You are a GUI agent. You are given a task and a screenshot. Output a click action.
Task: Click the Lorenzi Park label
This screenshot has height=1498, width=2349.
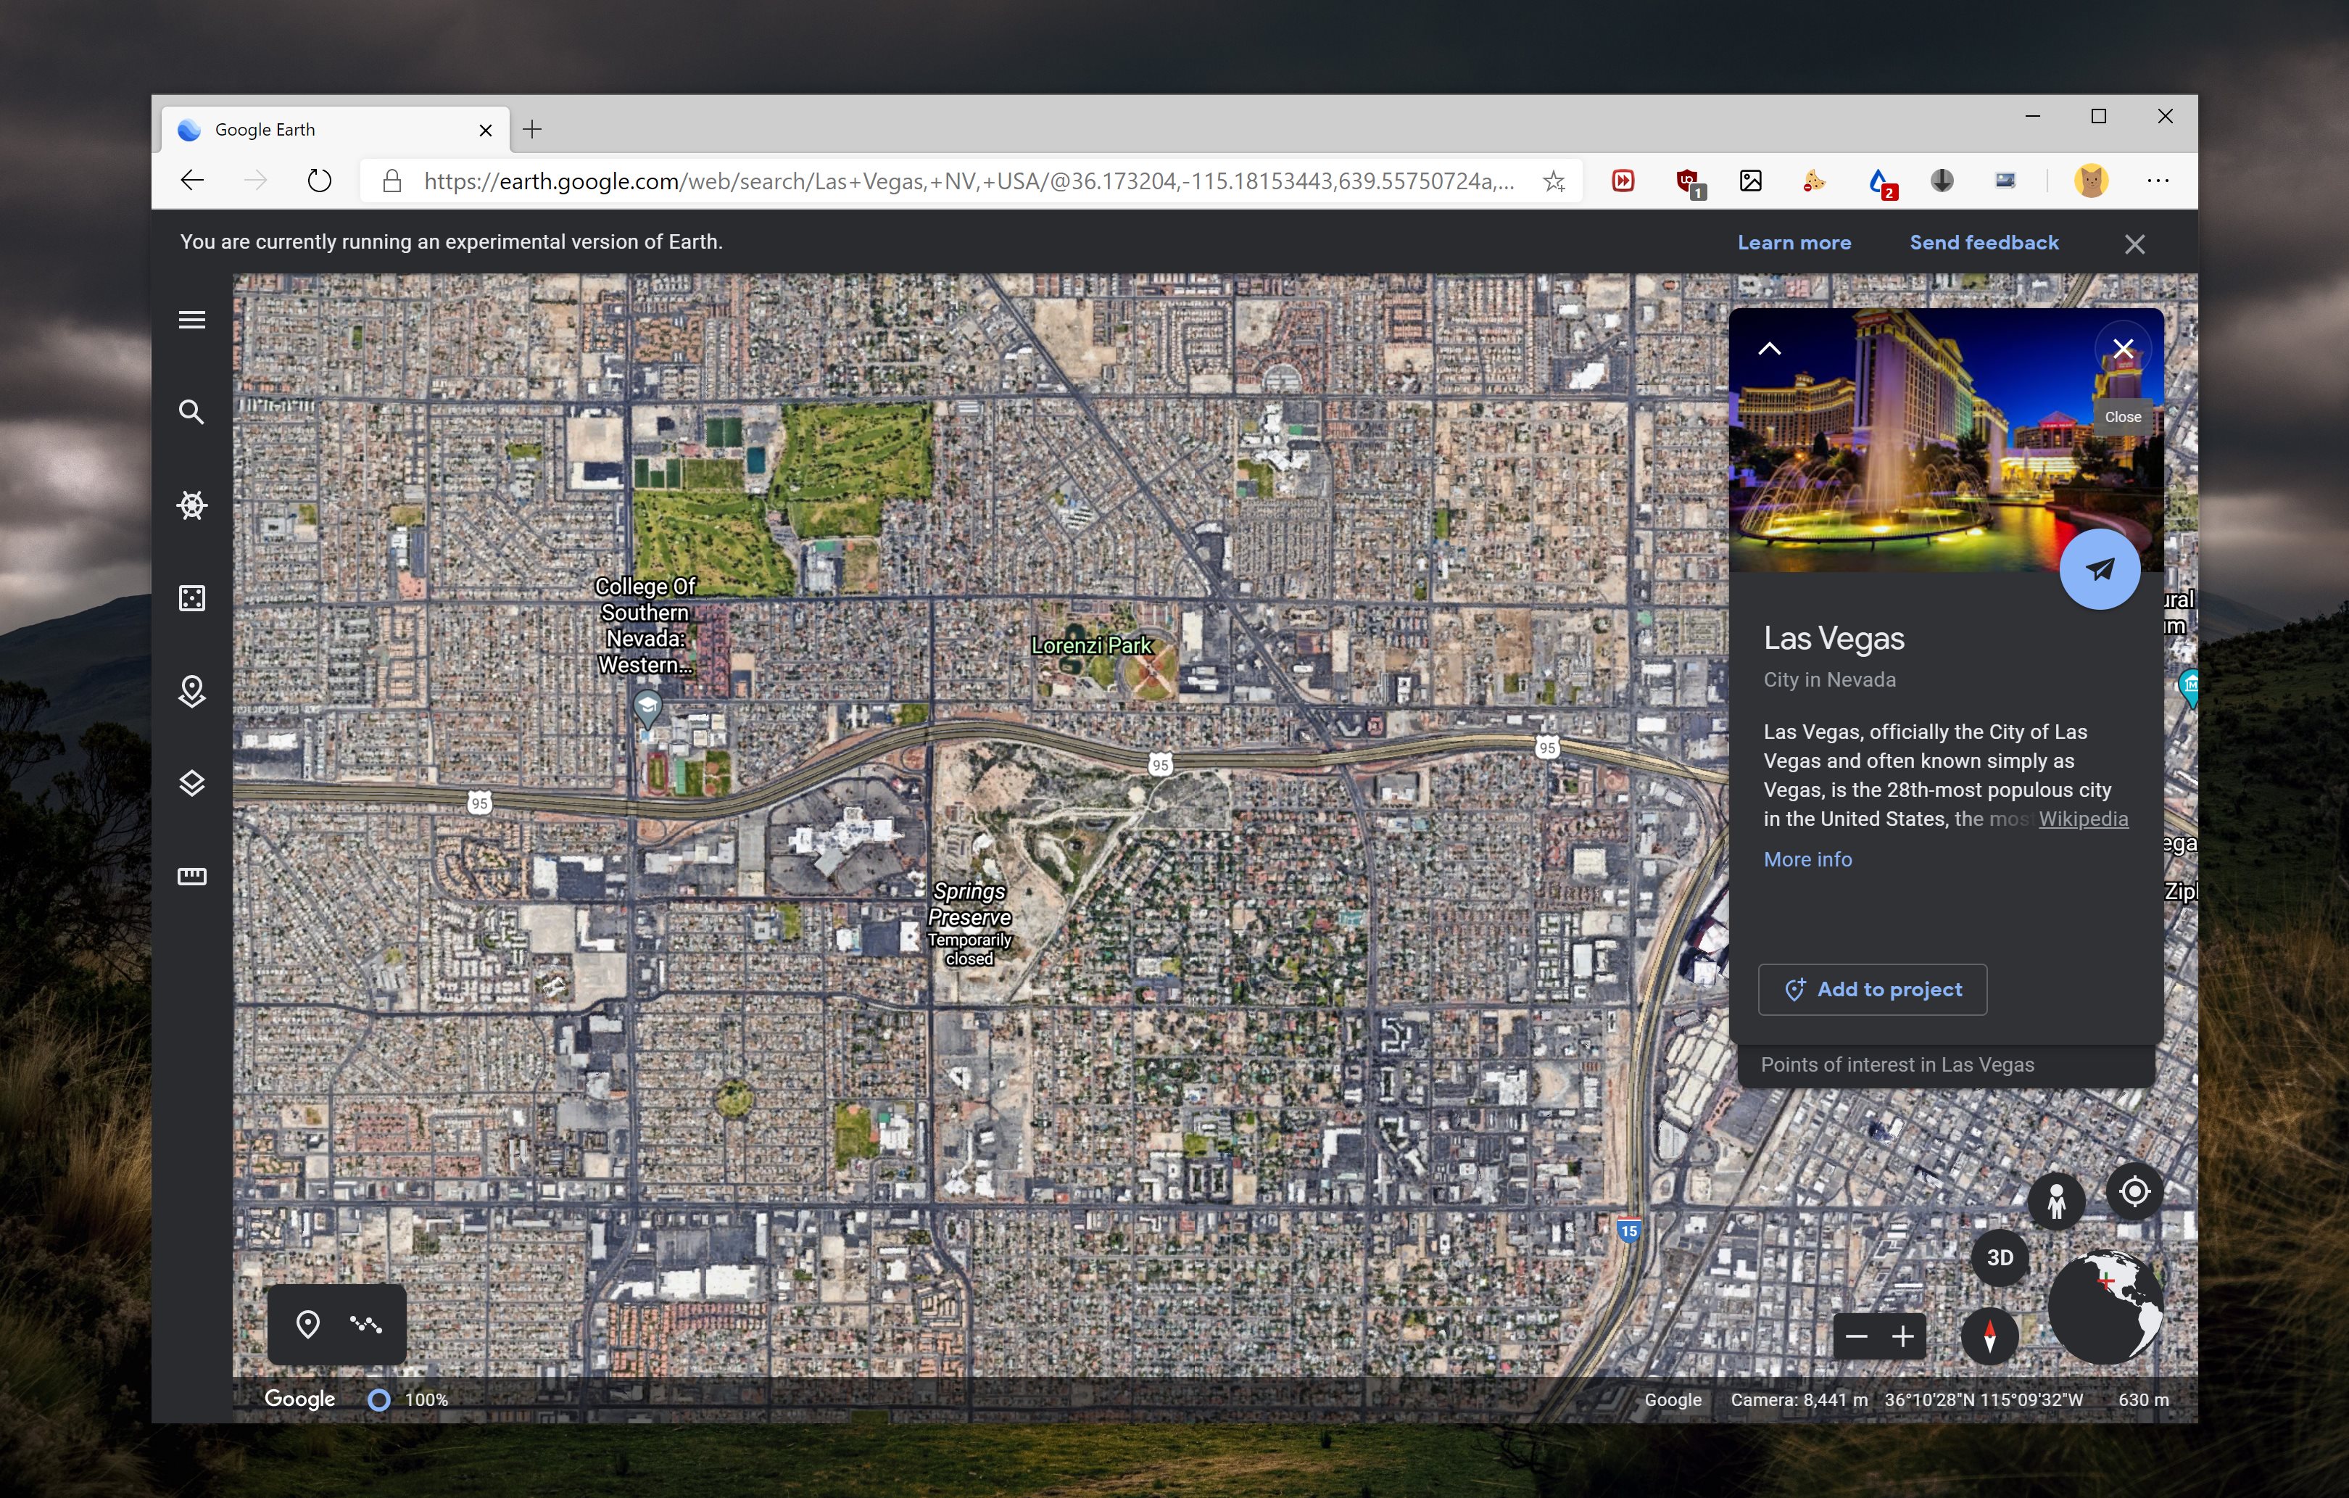[1092, 645]
